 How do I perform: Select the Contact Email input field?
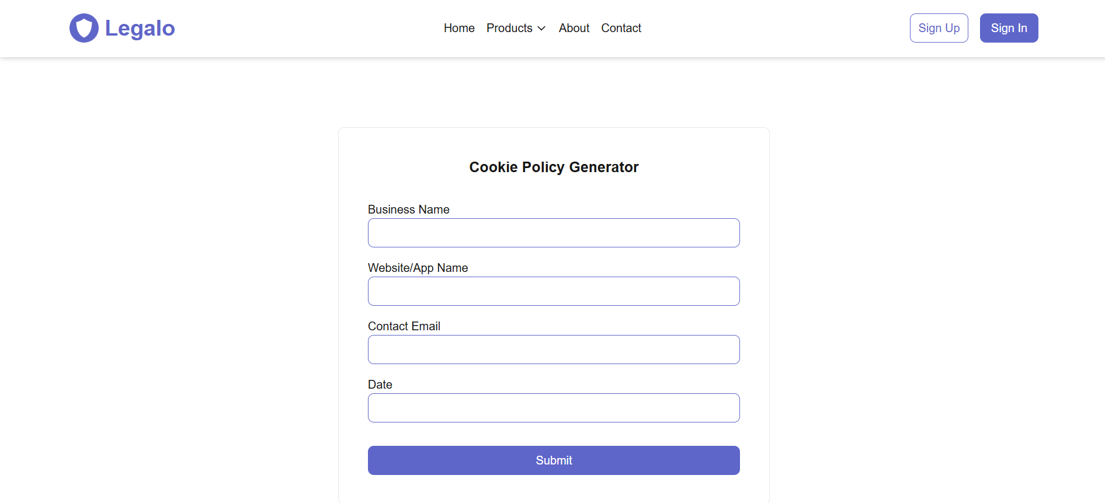coord(554,350)
